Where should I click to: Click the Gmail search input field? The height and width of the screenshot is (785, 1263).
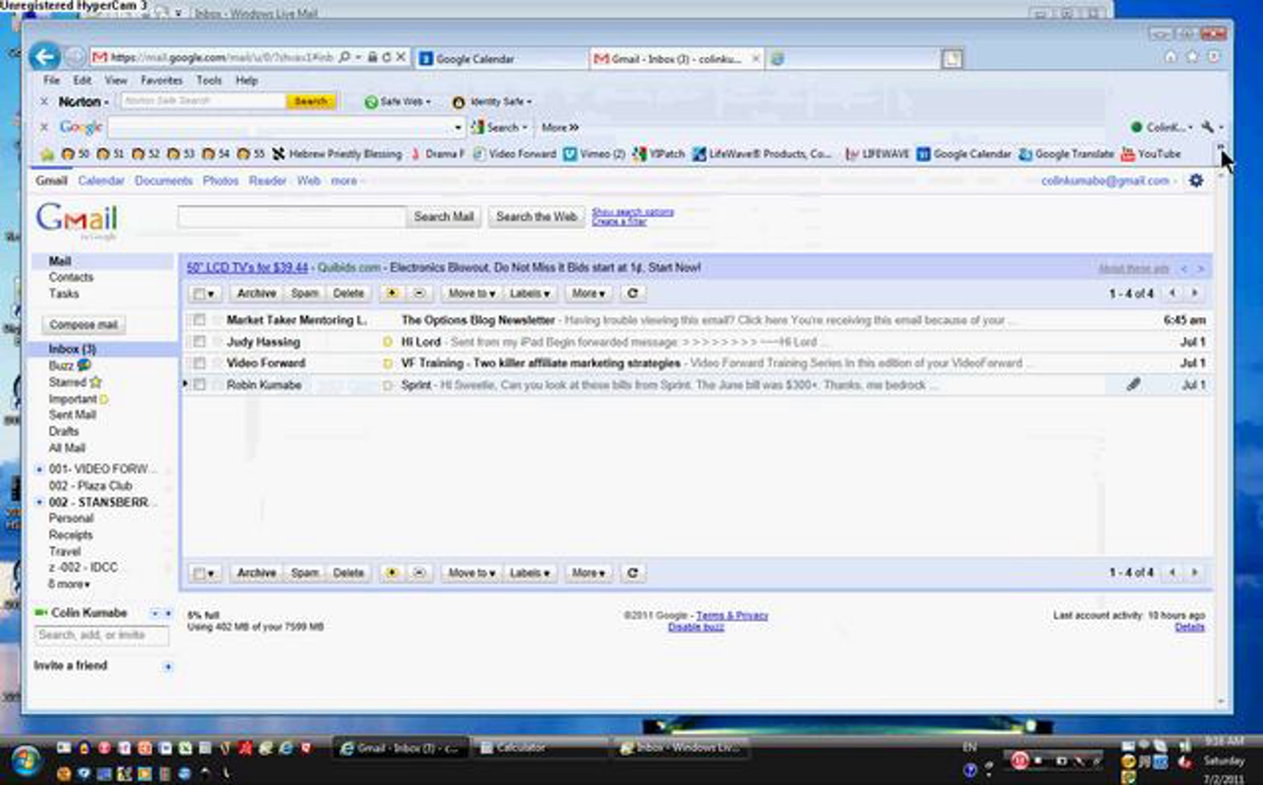click(291, 217)
